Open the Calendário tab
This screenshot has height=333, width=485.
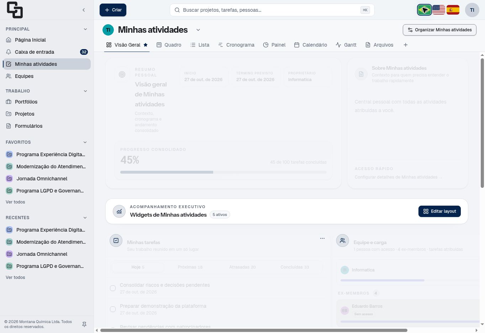tap(311, 45)
